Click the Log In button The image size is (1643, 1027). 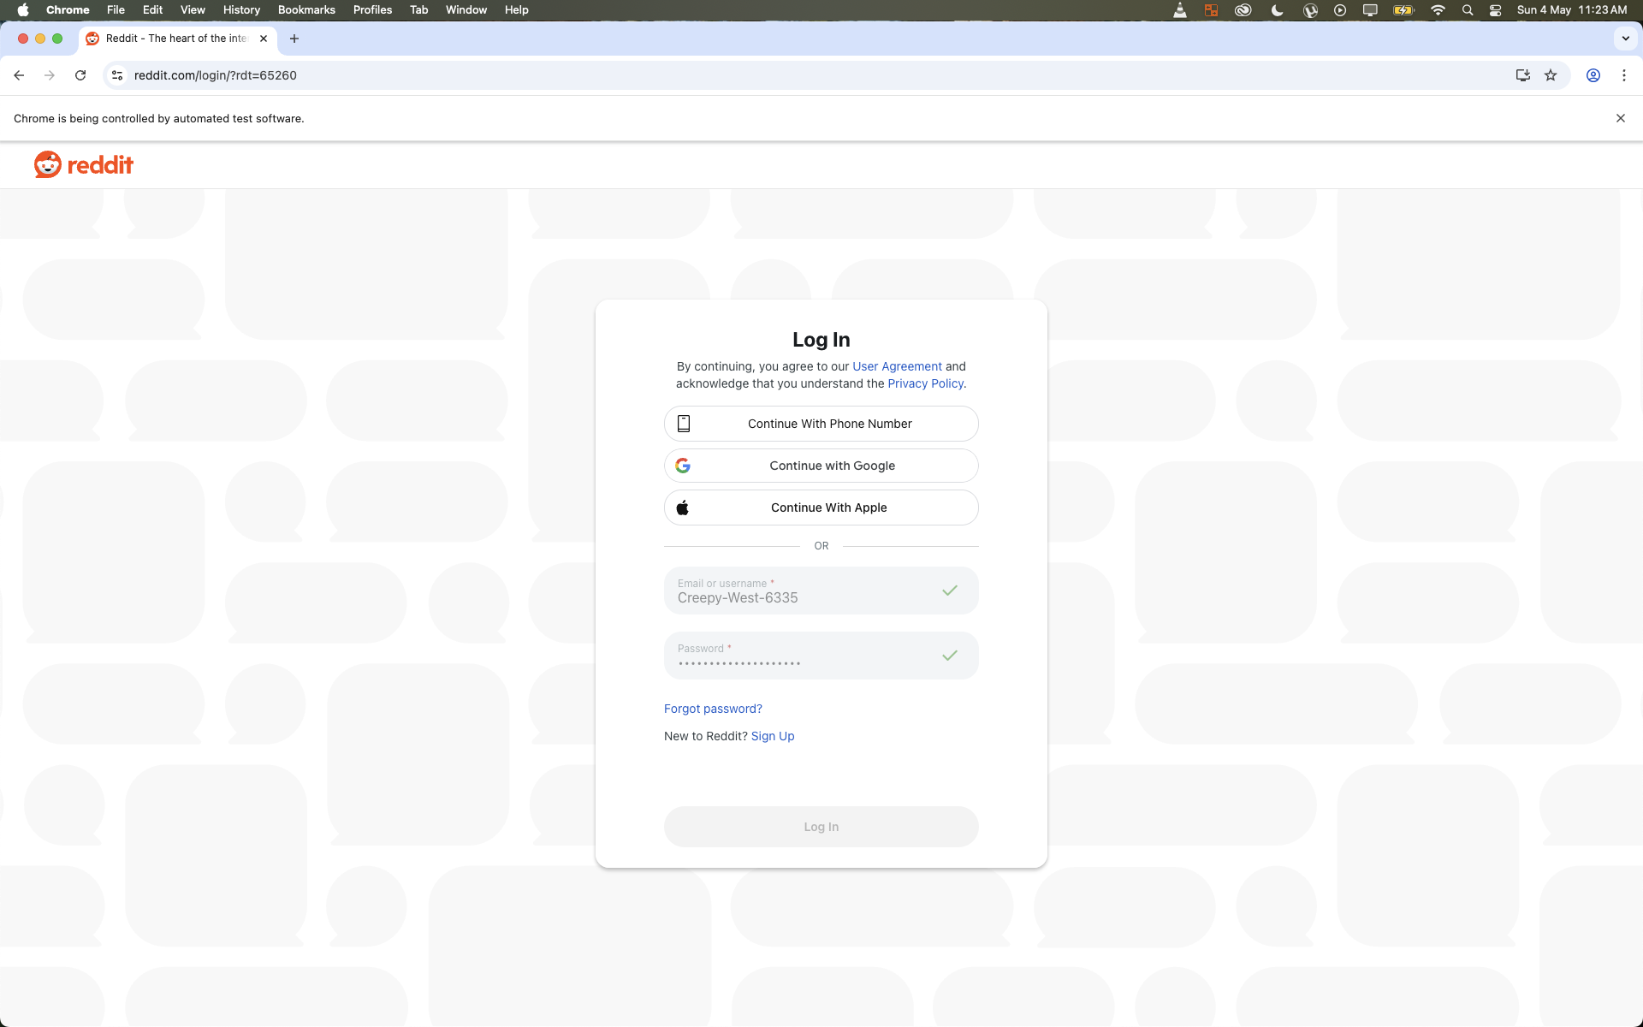point(821,827)
